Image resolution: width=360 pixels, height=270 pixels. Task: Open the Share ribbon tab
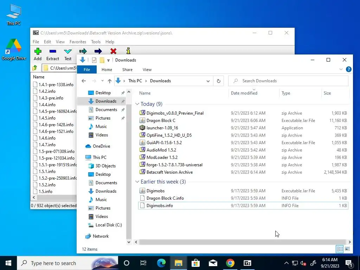tap(127, 70)
